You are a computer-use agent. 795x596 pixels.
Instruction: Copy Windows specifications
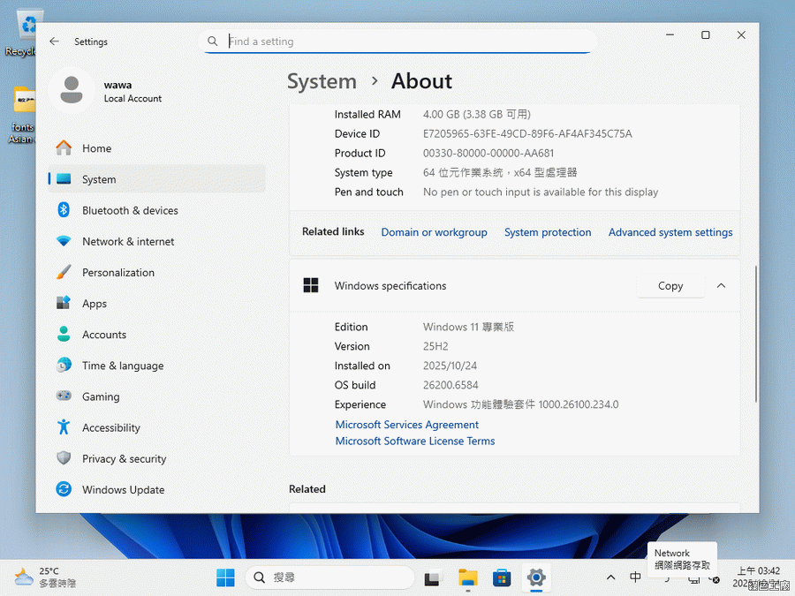pyautogui.click(x=670, y=286)
